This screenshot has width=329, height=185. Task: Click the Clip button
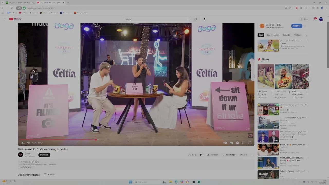point(243,155)
